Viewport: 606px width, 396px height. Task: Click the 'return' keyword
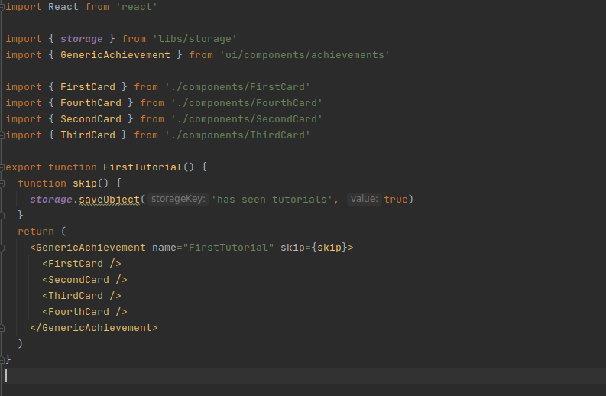pos(36,232)
